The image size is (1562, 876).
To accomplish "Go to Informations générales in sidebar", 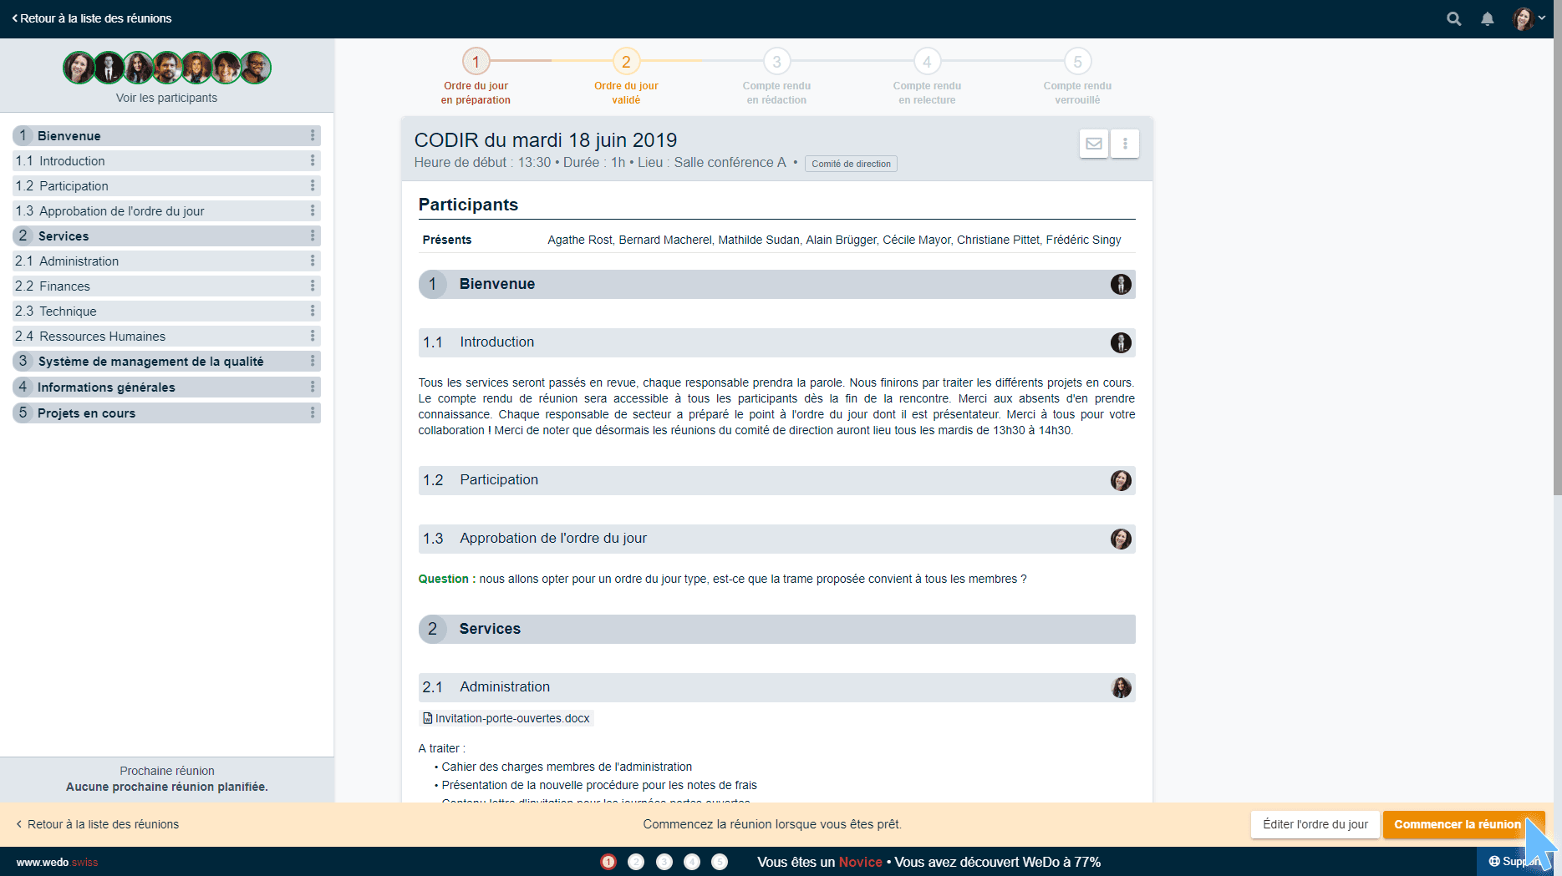I will [166, 387].
